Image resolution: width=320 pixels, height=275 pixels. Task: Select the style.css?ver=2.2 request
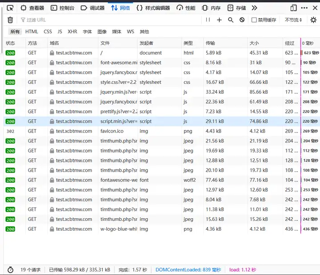pos(162,82)
